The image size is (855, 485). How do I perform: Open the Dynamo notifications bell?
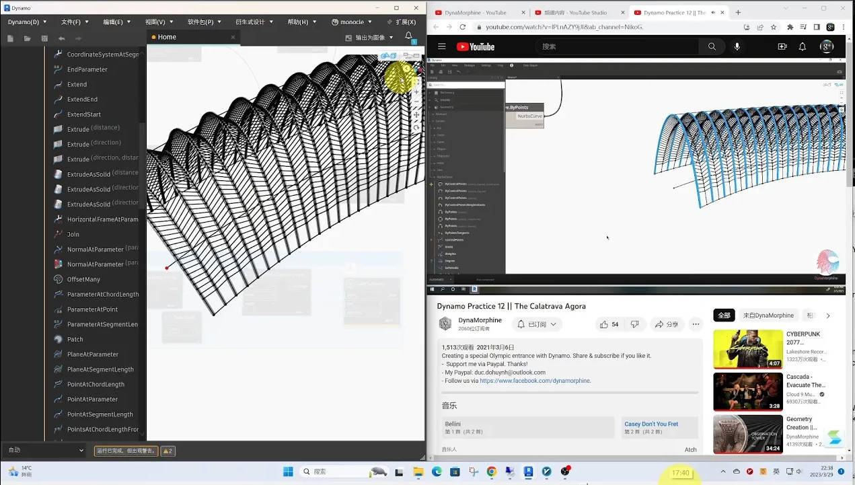click(x=408, y=35)
